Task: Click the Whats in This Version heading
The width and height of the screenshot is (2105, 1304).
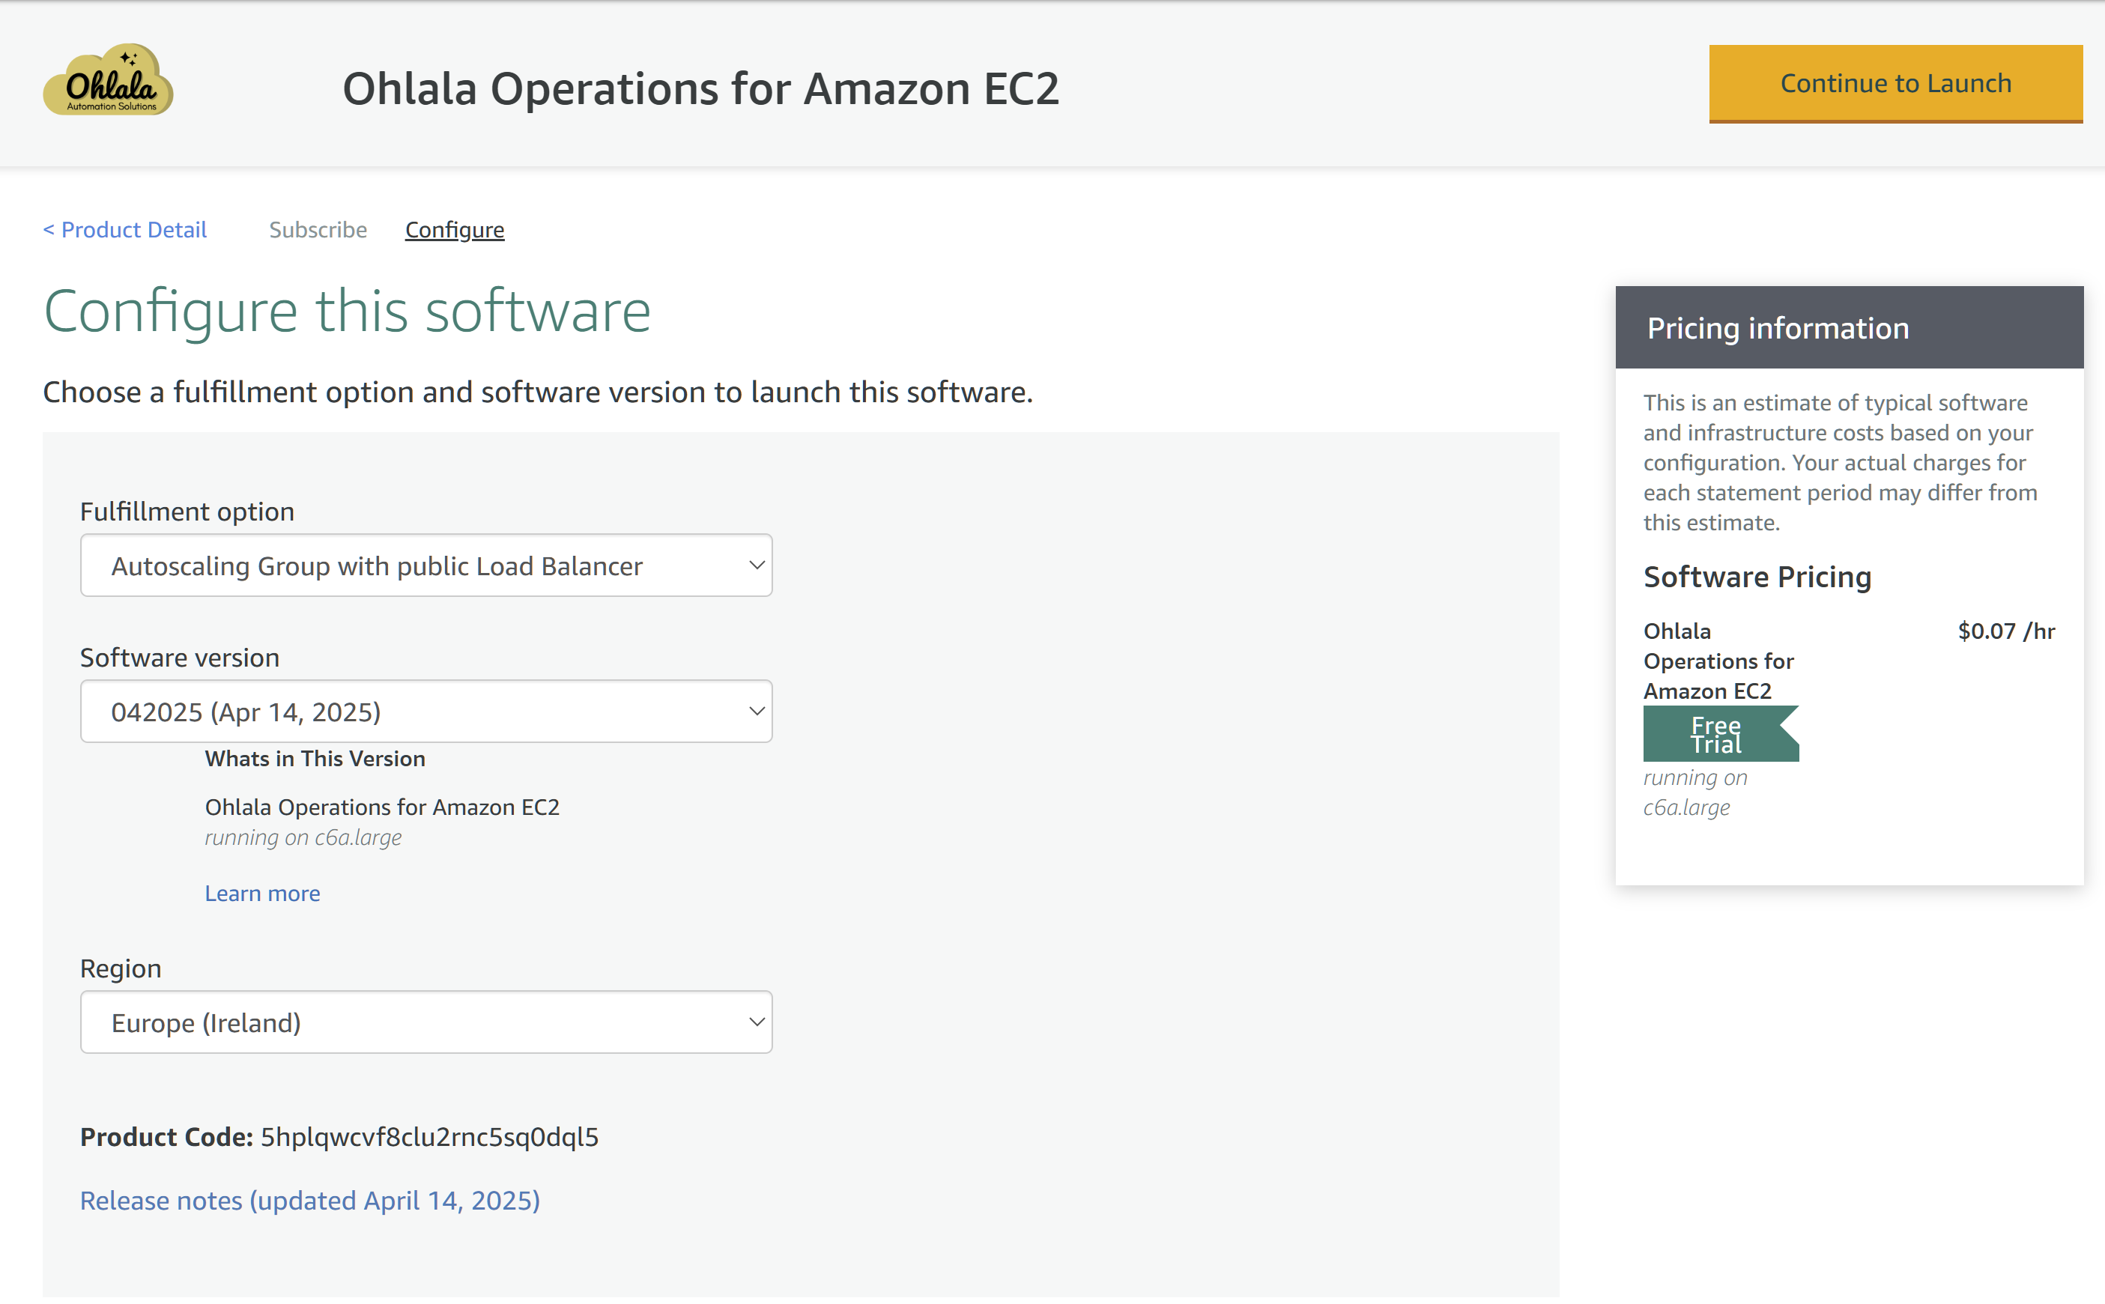Action: coord(315,758)
